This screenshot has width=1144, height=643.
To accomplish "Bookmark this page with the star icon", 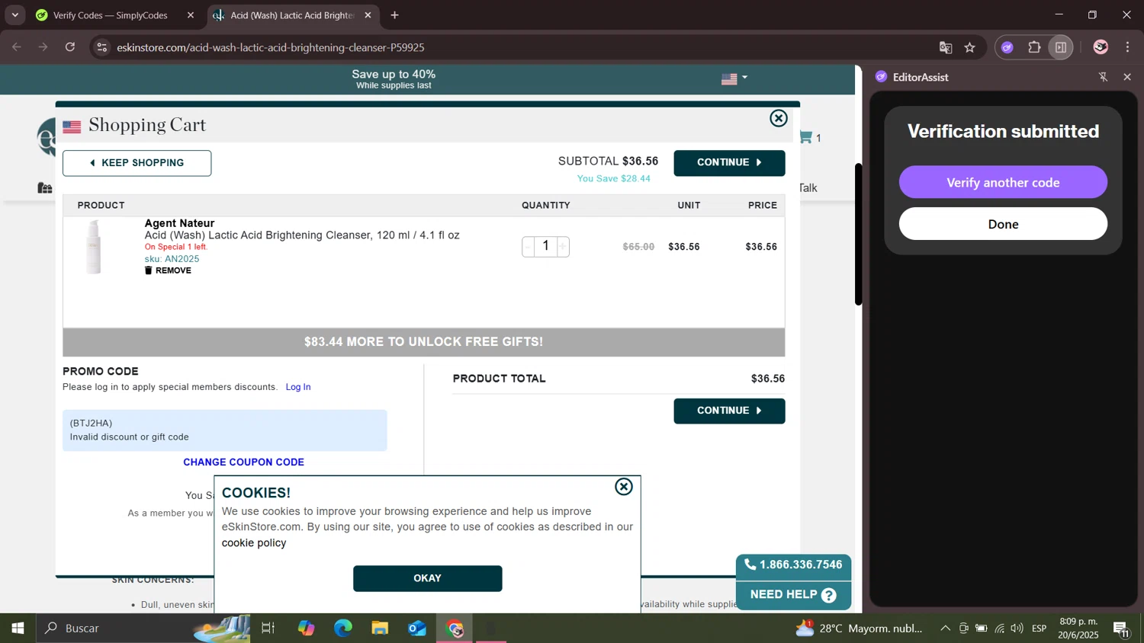I will pyautogui.click(x=970, y=47).
